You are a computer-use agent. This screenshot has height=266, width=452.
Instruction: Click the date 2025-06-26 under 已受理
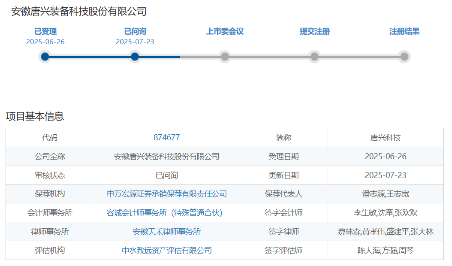pyautogui.click(x=45, y=42)
